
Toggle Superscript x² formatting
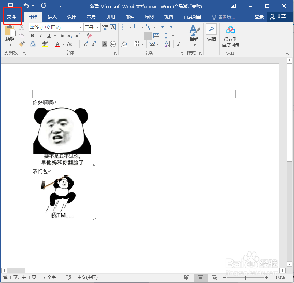78,36
